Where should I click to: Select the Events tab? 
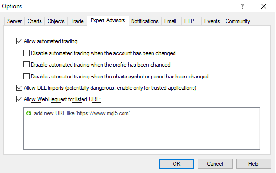pos(212,21)
